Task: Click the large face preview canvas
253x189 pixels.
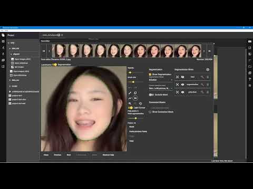Action: [x=84, y=109]
